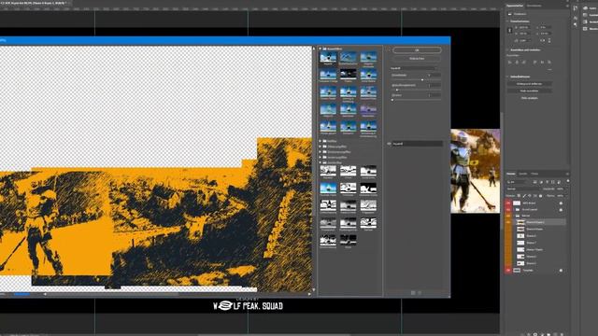This screenshot has width=598, height=336.
Task: Click OK in the Filter Gallery
Action: [x=417, y=49]
